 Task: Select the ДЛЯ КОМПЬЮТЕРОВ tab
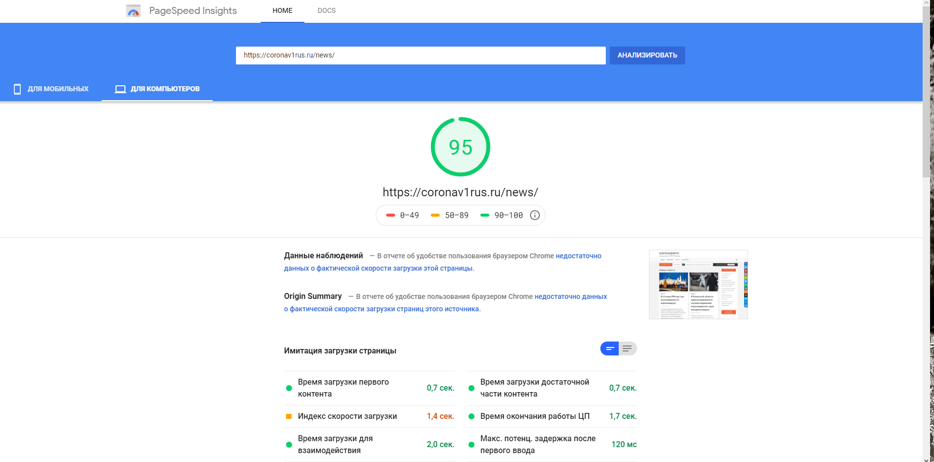click(x=157, y=89)
